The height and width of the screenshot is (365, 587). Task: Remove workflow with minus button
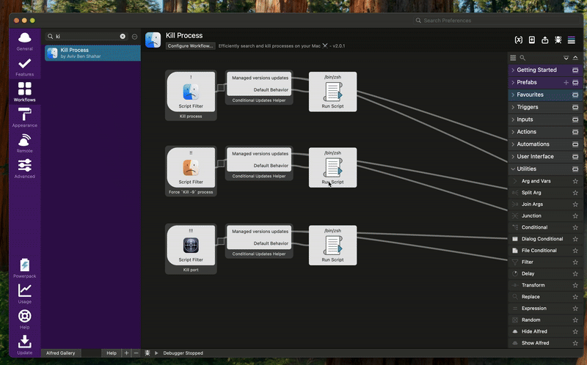[x=136, y=353]
